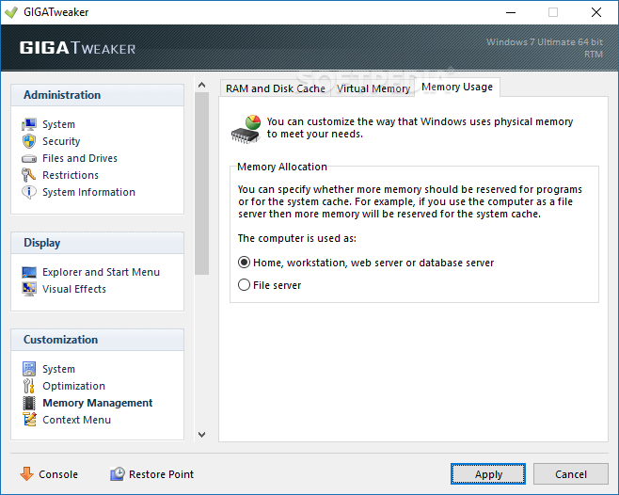Switch to the Virtual Memory tab
This screenshot has width=619, height=495.
pos(373,88)
